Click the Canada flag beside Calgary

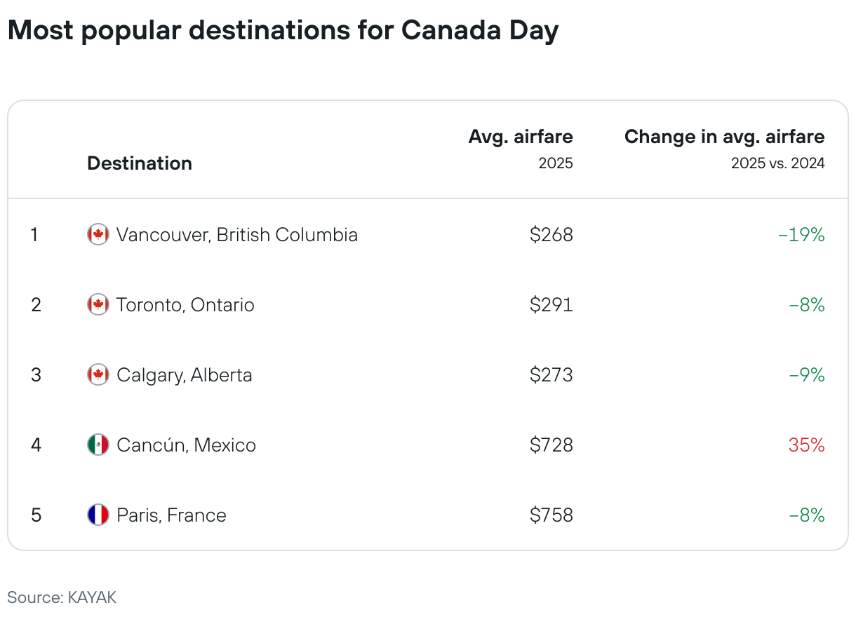tap(98, 374)
